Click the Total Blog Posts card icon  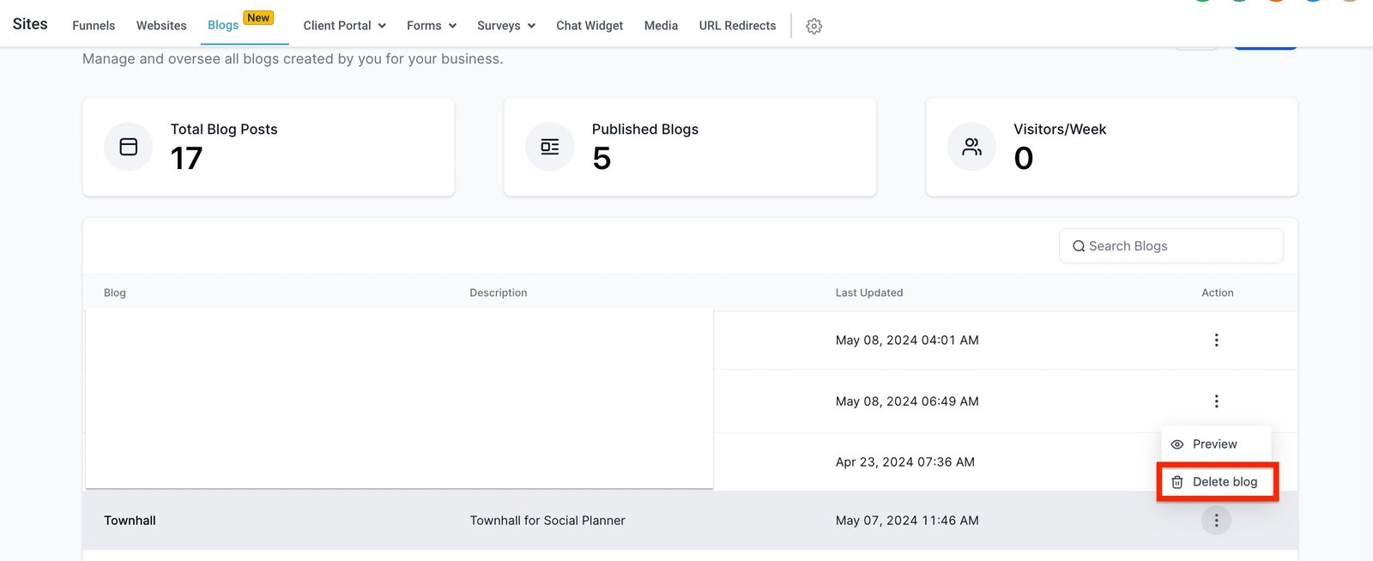coord(129,148)
